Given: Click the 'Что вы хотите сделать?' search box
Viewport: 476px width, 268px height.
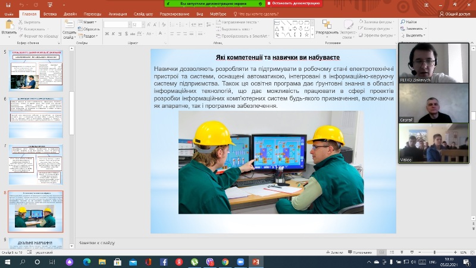Looking at the screenshot, I should [x=256, y=14].
